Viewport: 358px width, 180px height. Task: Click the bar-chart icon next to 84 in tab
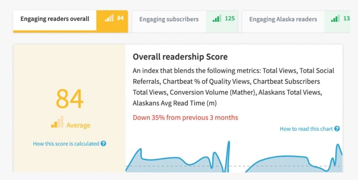point(109,18)
